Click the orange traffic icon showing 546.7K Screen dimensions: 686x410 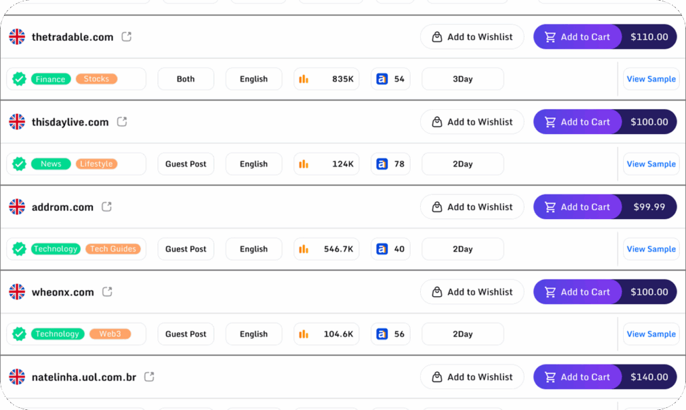[x=303, y=249]
